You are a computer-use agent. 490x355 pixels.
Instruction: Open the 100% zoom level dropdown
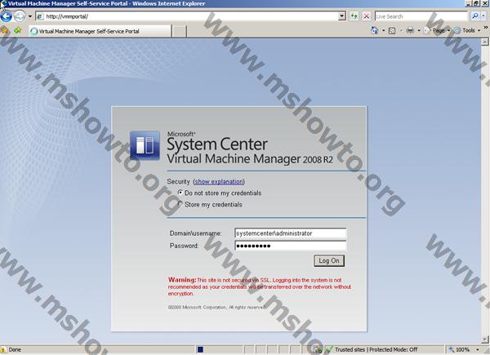coord(478,349)
